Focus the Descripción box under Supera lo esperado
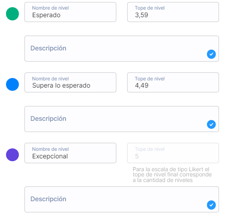Viewport: 225px width, 218px height. point(122,119)
